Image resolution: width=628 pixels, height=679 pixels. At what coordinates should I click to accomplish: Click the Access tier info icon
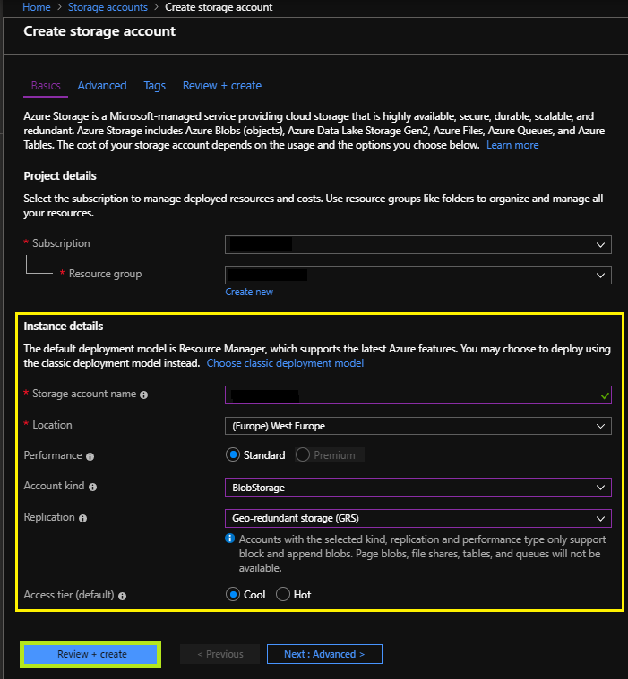pos(123,596)
